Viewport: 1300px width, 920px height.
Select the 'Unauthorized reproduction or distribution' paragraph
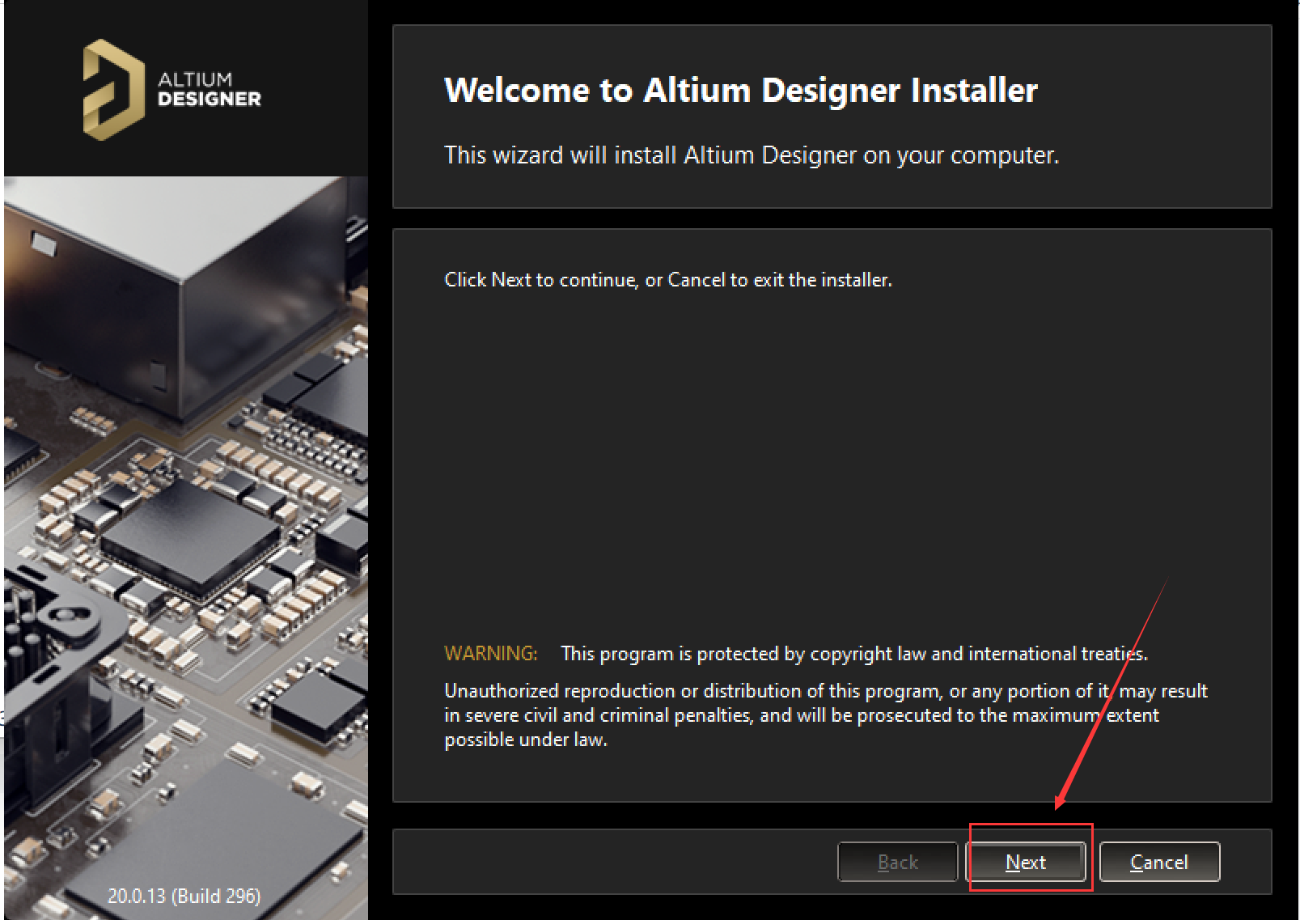(x=826, y=715)
